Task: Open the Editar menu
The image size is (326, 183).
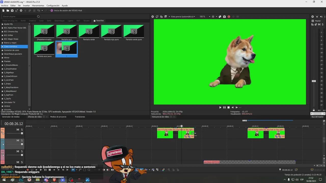Action: [13, 6]
